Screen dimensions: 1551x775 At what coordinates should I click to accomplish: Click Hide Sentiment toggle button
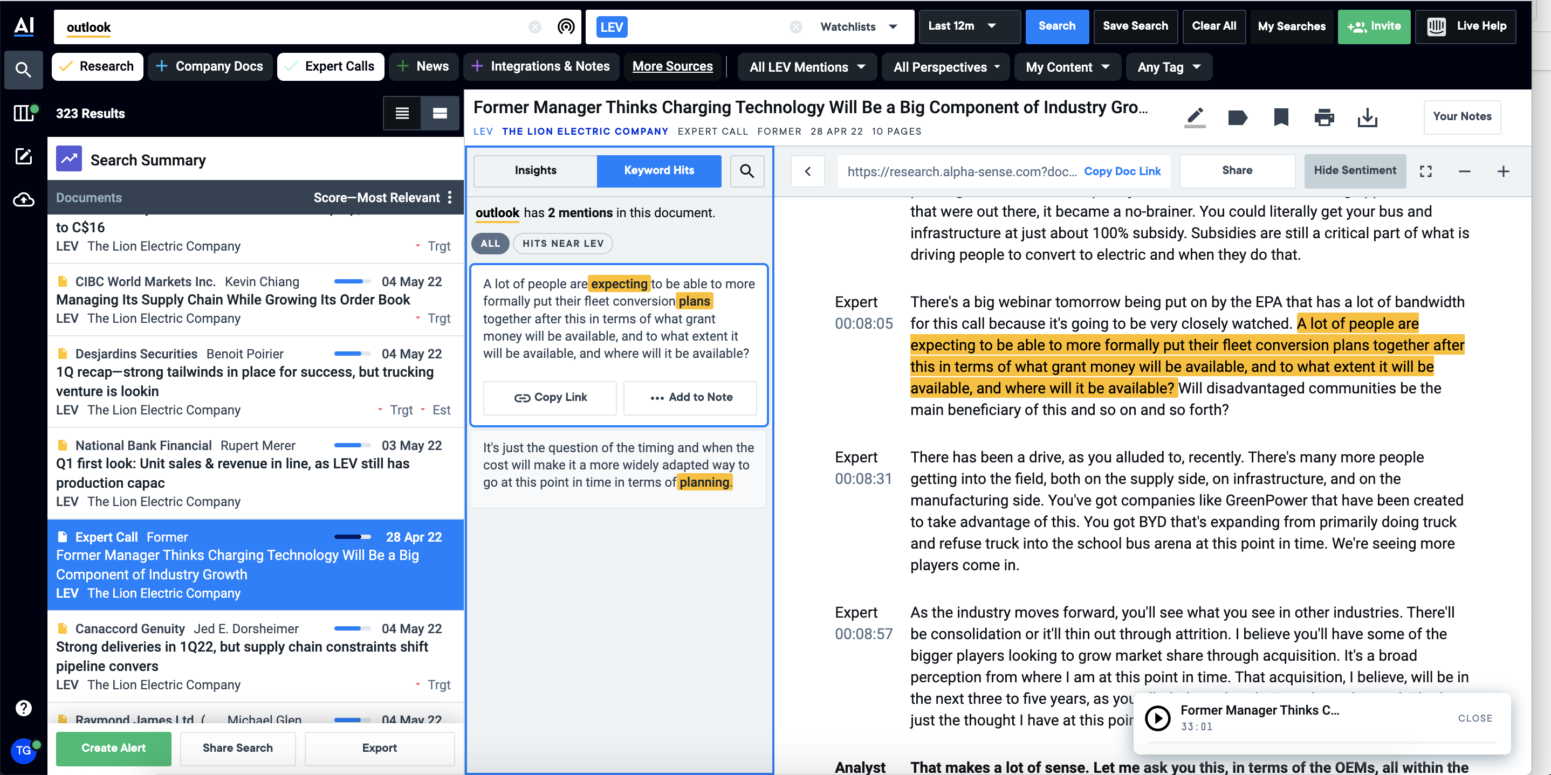click(1355, 171)
